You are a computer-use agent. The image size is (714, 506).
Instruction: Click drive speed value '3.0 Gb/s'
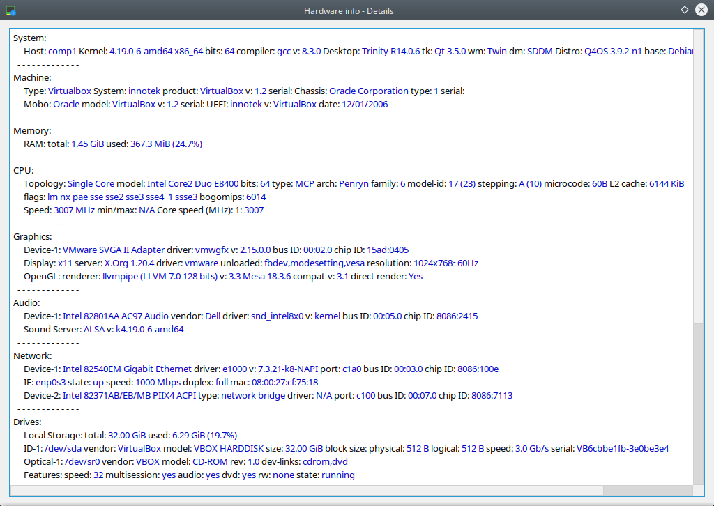532,449
